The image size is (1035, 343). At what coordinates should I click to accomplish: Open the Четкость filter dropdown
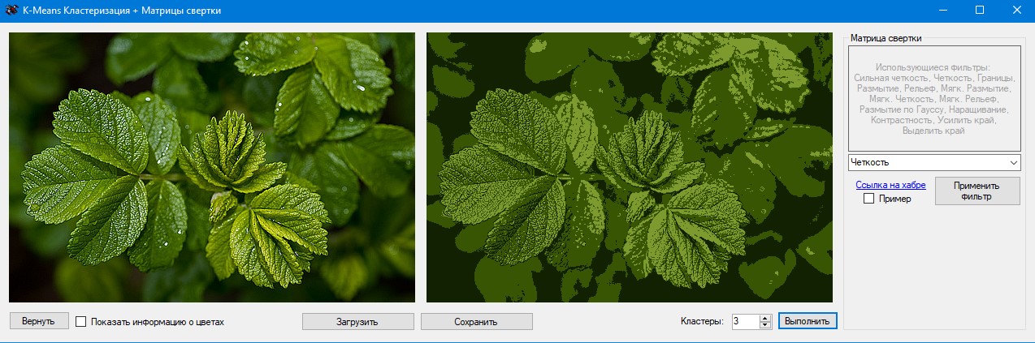tap(933, 162)
